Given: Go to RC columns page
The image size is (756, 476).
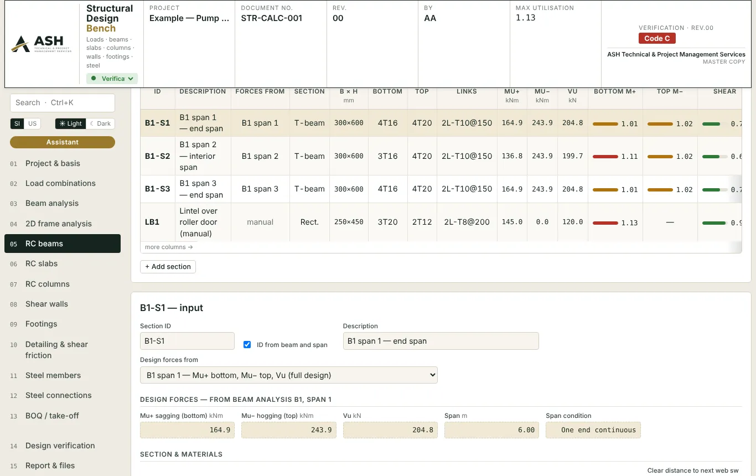Looking at the screenshot, I should [63, 284].
